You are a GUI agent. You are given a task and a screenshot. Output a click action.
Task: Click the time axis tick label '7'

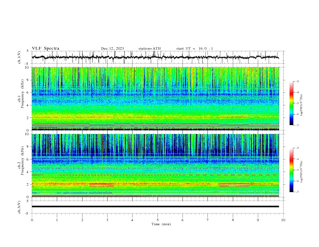pos(208,220)
